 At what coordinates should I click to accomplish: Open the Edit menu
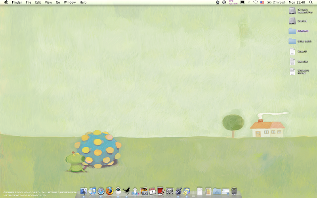click(x=38, y=2)
